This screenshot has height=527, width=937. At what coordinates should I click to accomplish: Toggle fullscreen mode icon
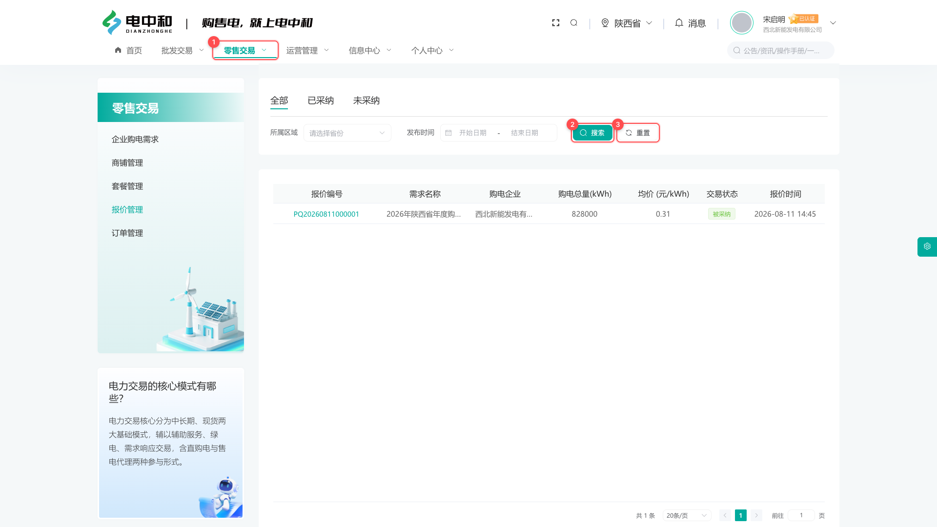tap(555, 23)
